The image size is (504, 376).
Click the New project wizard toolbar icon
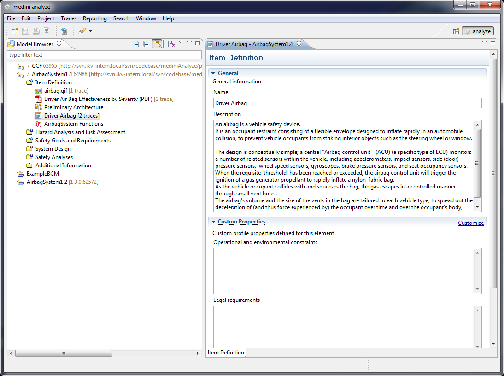(15, 31)
